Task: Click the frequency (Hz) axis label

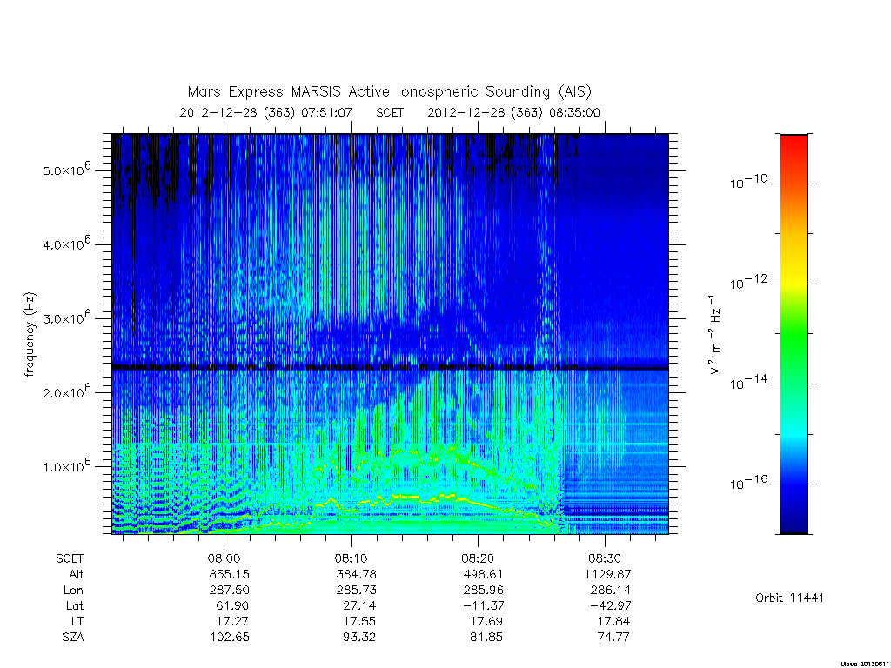Action: tap(30, 334)
